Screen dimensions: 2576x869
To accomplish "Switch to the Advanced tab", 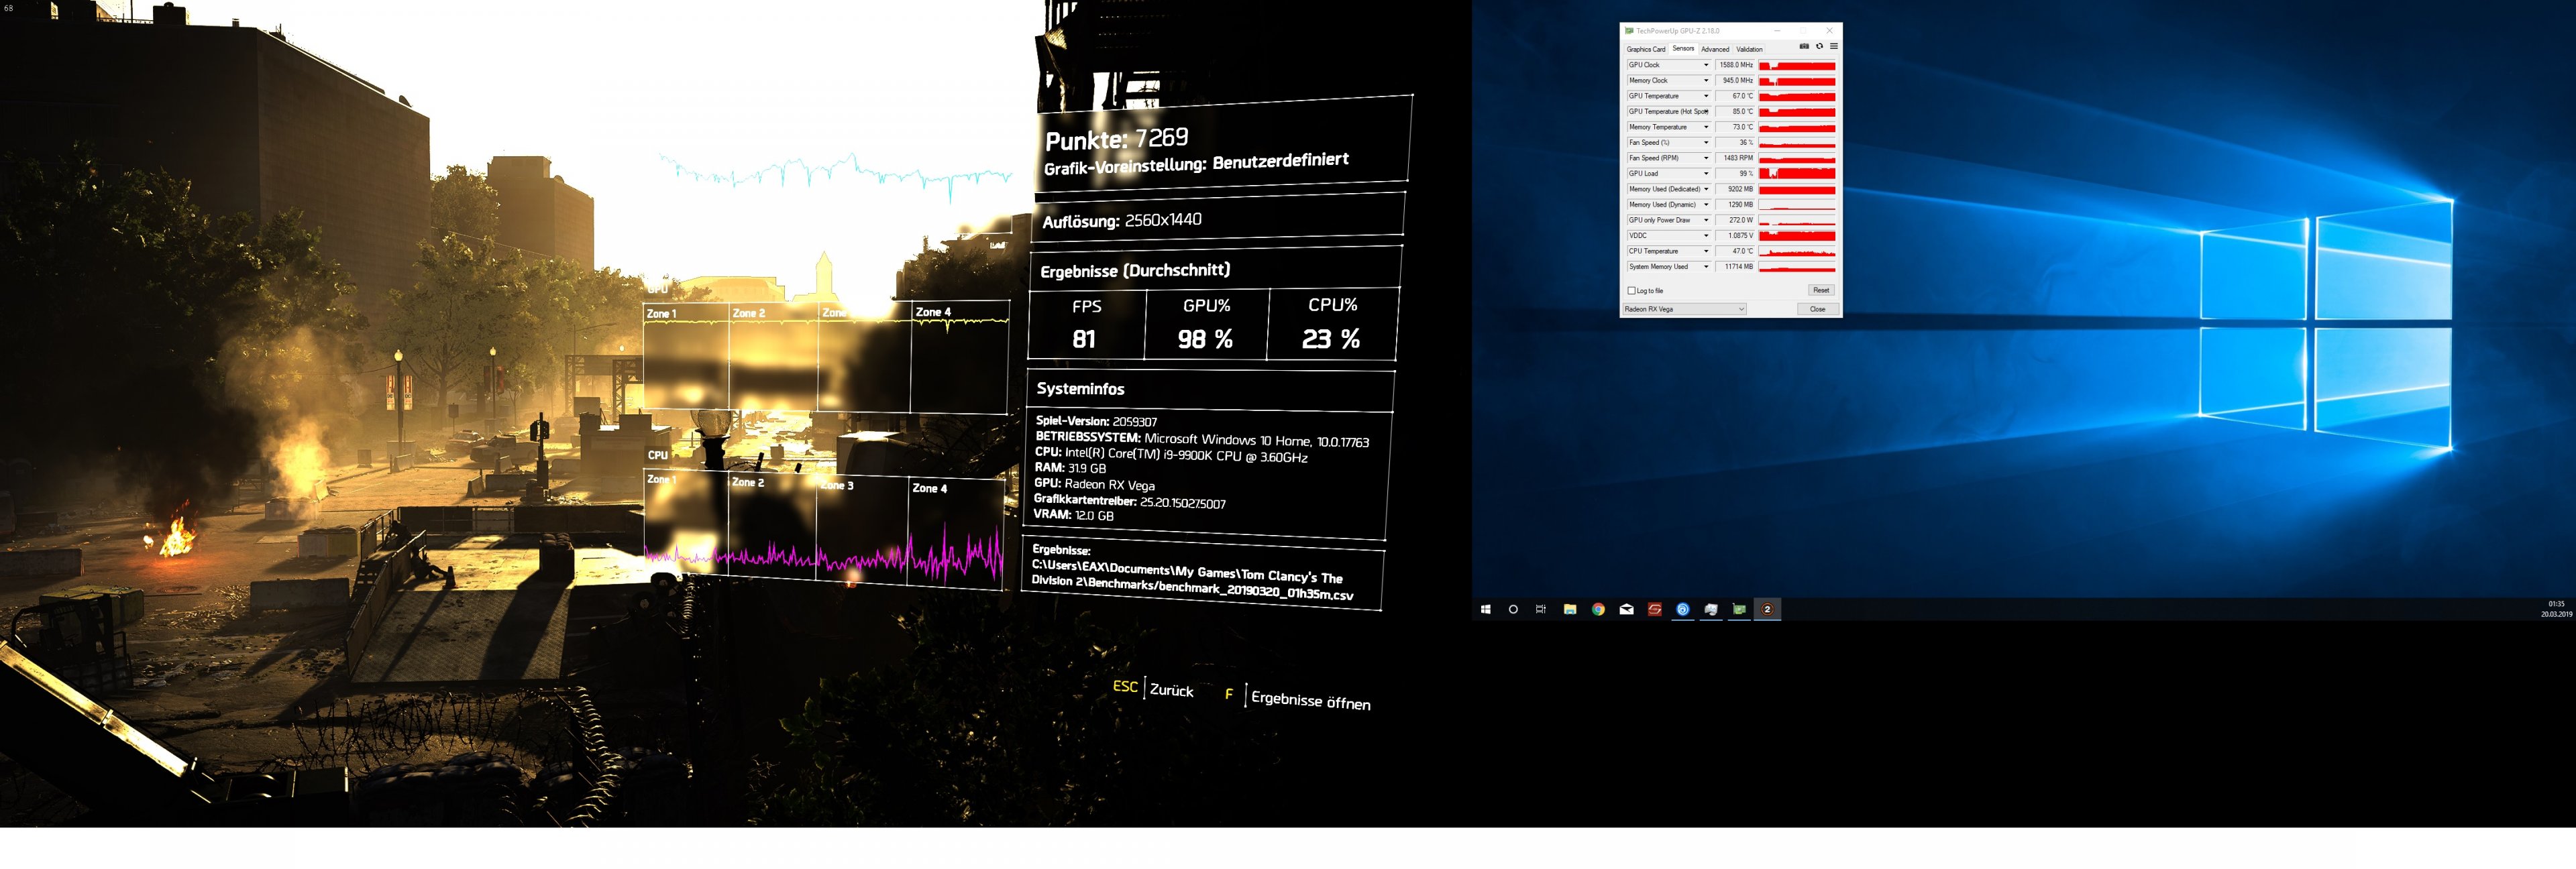I will 1714,49.
